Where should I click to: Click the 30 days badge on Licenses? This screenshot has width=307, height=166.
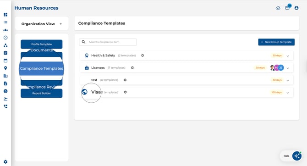click(260, 68)
